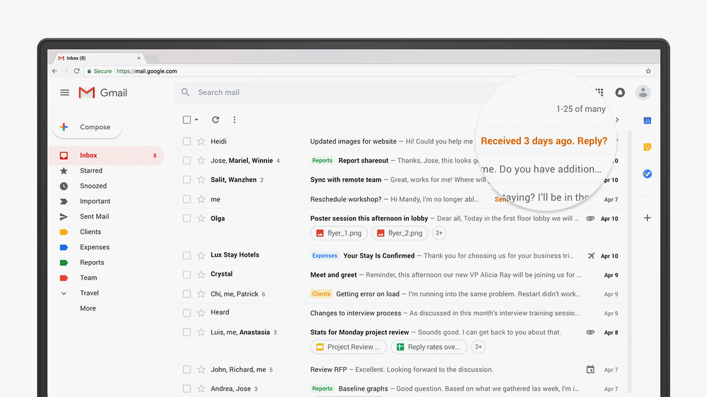Select the Lux Stay Hotels email checkbox
707x397 pixels.
(187, 256)
